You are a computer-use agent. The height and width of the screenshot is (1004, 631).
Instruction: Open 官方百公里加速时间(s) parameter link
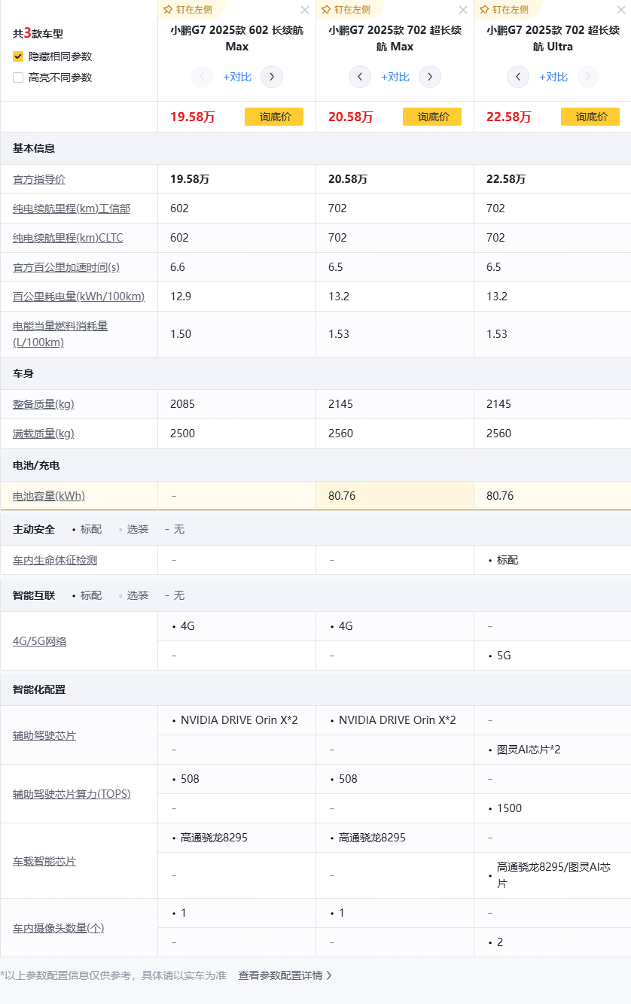(66, 267)
